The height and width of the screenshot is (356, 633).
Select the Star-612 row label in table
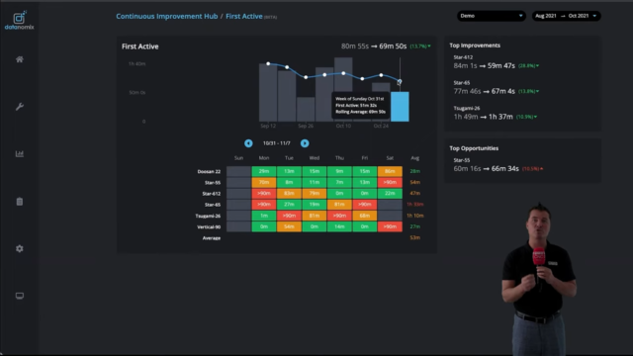[211, 194]
